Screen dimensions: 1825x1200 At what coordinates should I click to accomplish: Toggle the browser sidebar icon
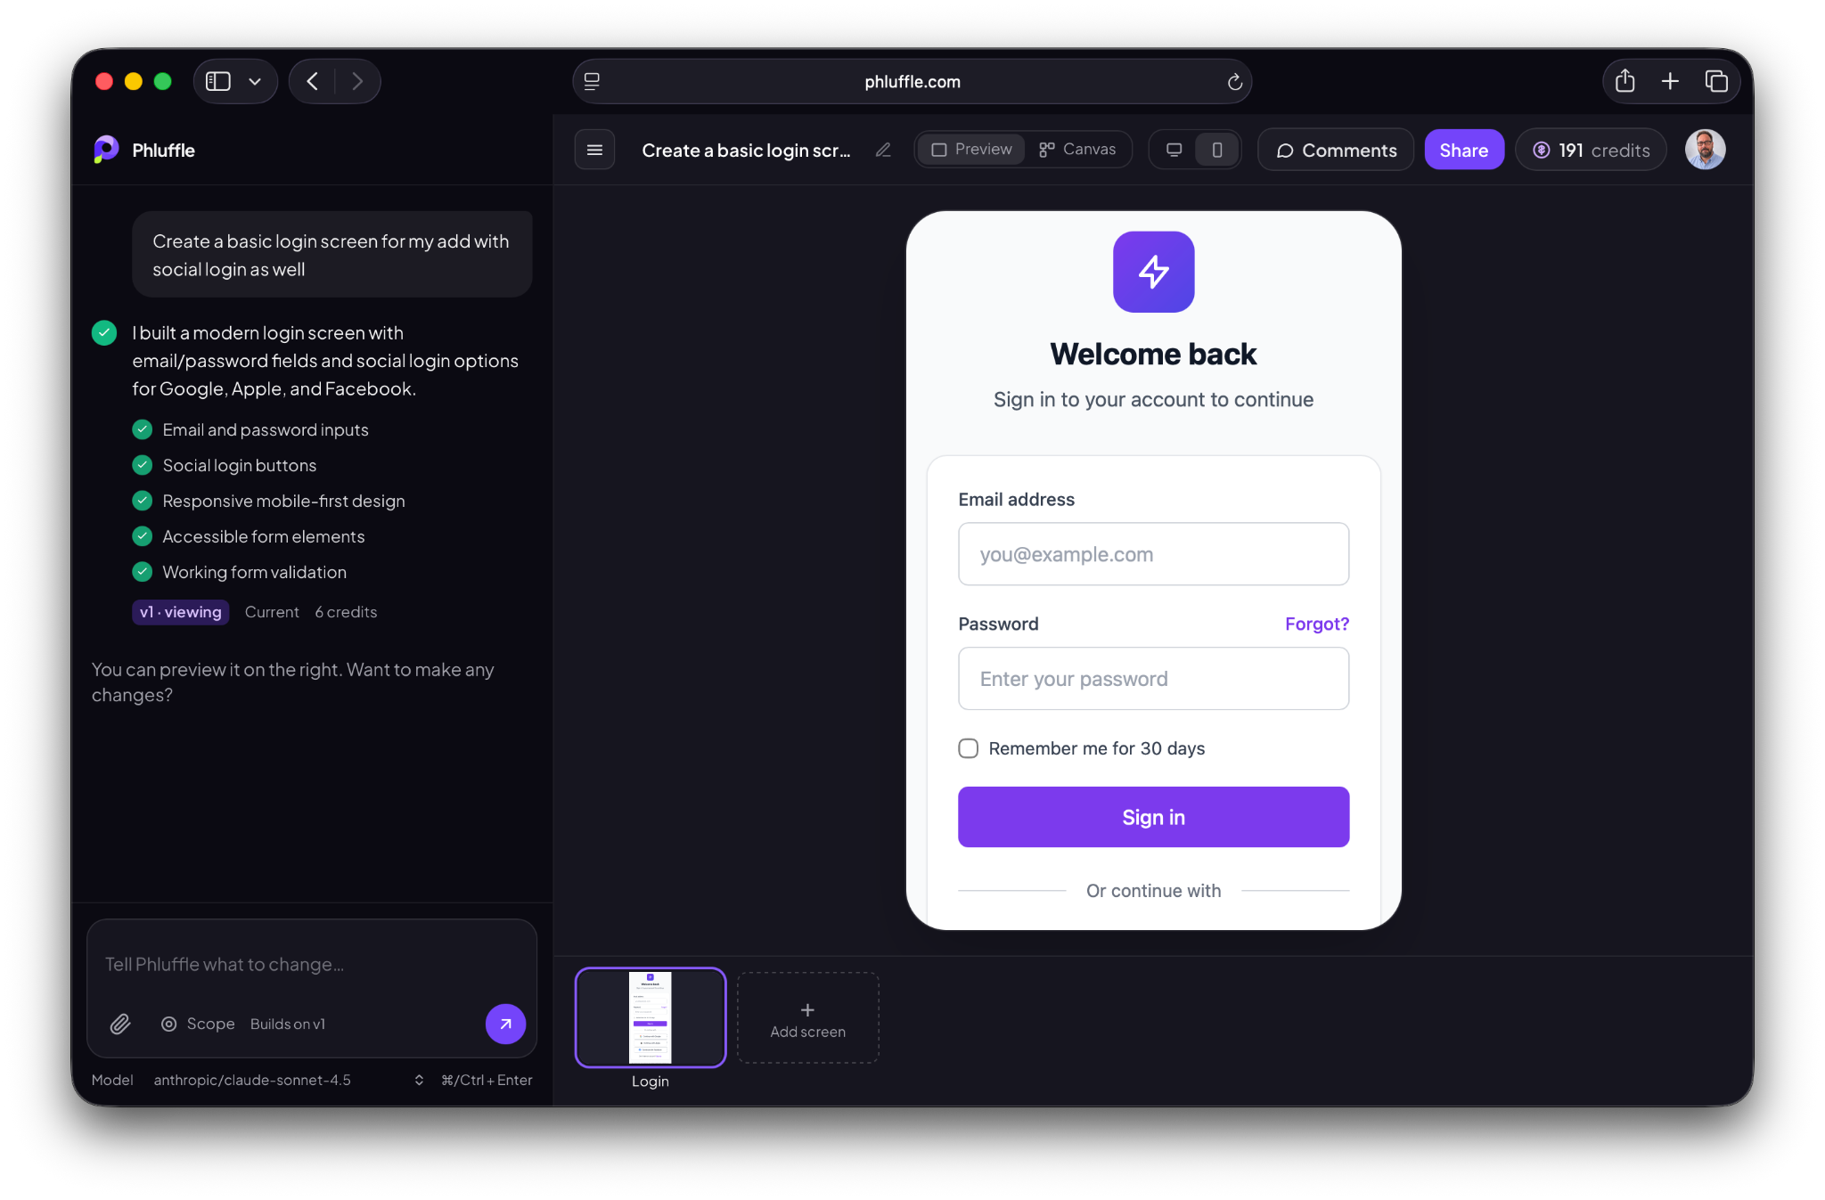pos(218,81)
